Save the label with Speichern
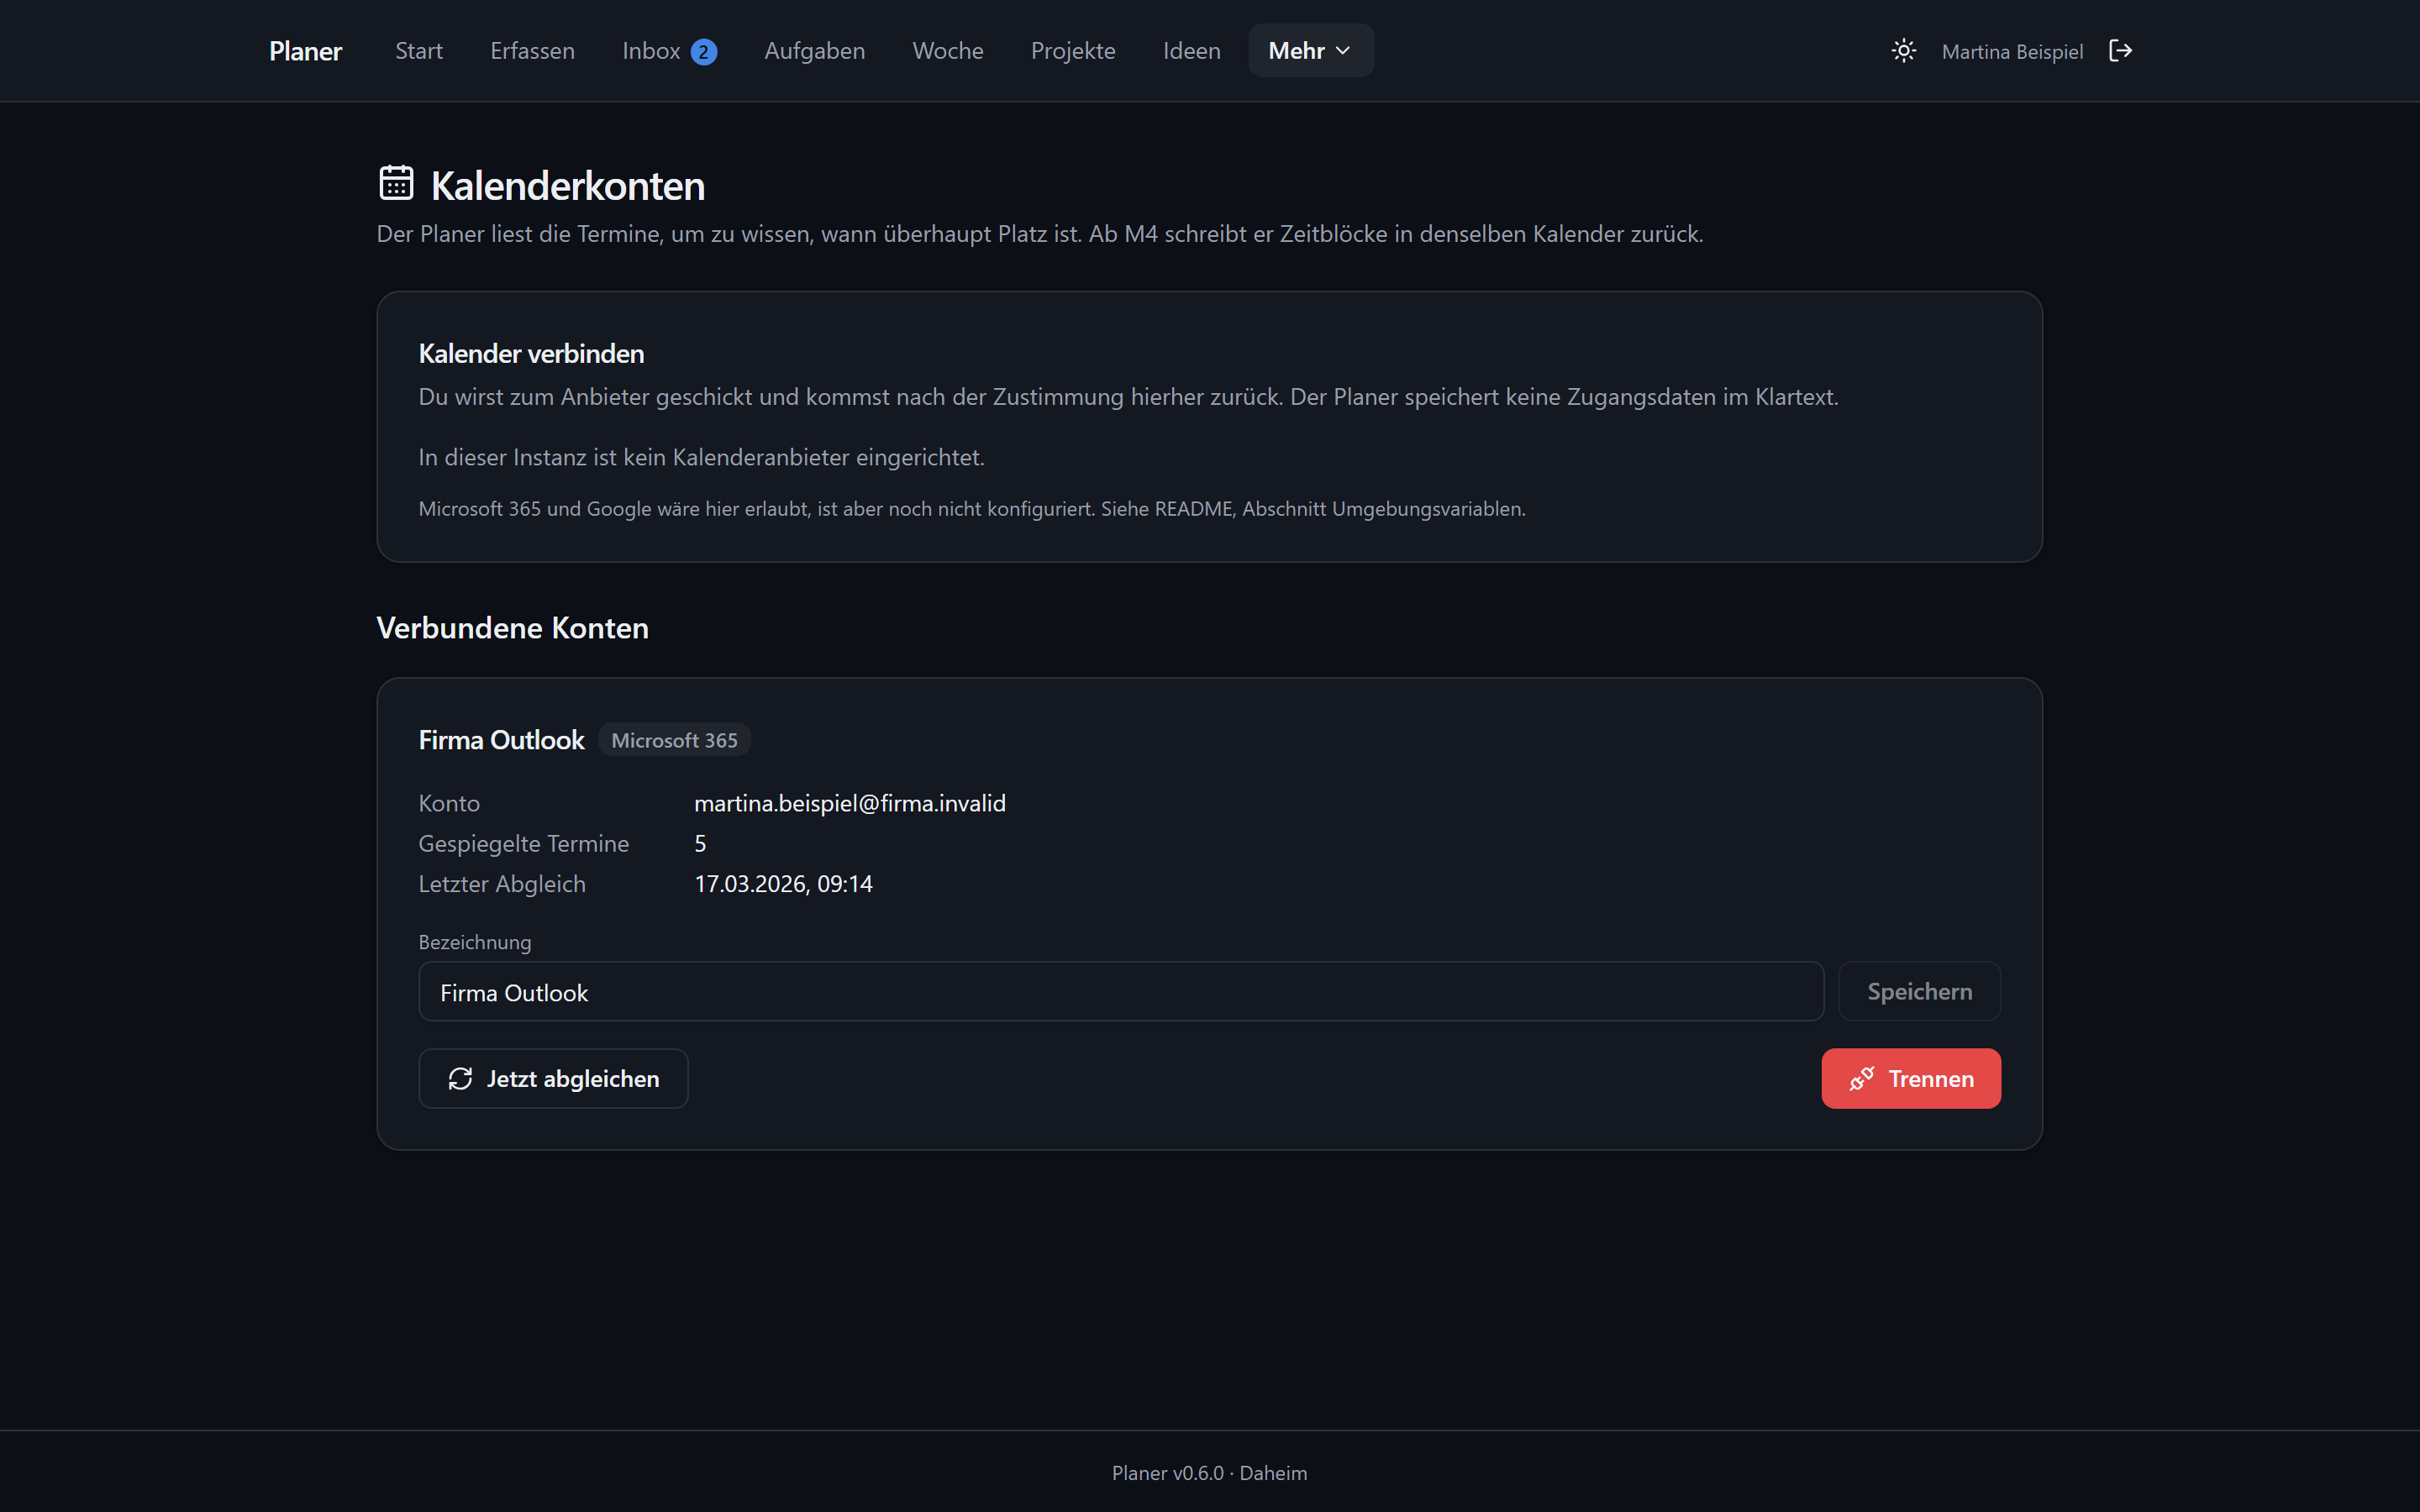2420x1512 pixels. coord(1919,991)
